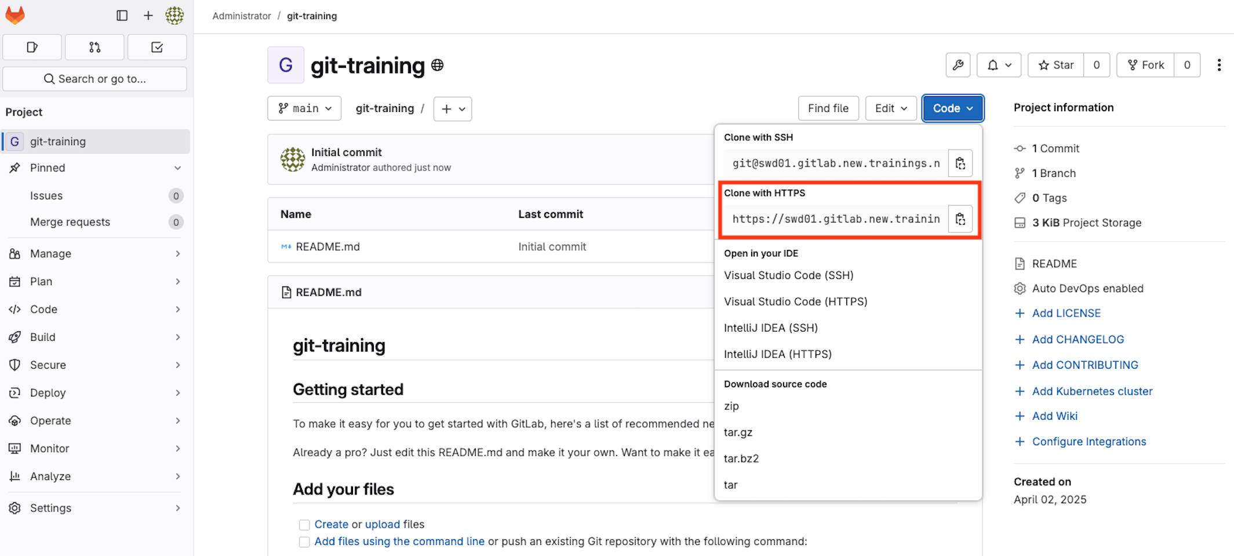Image resolution: width=1234 pixels, height=556 pixels.
Task: Star the git-training project
Action: tap(1056, 65)
